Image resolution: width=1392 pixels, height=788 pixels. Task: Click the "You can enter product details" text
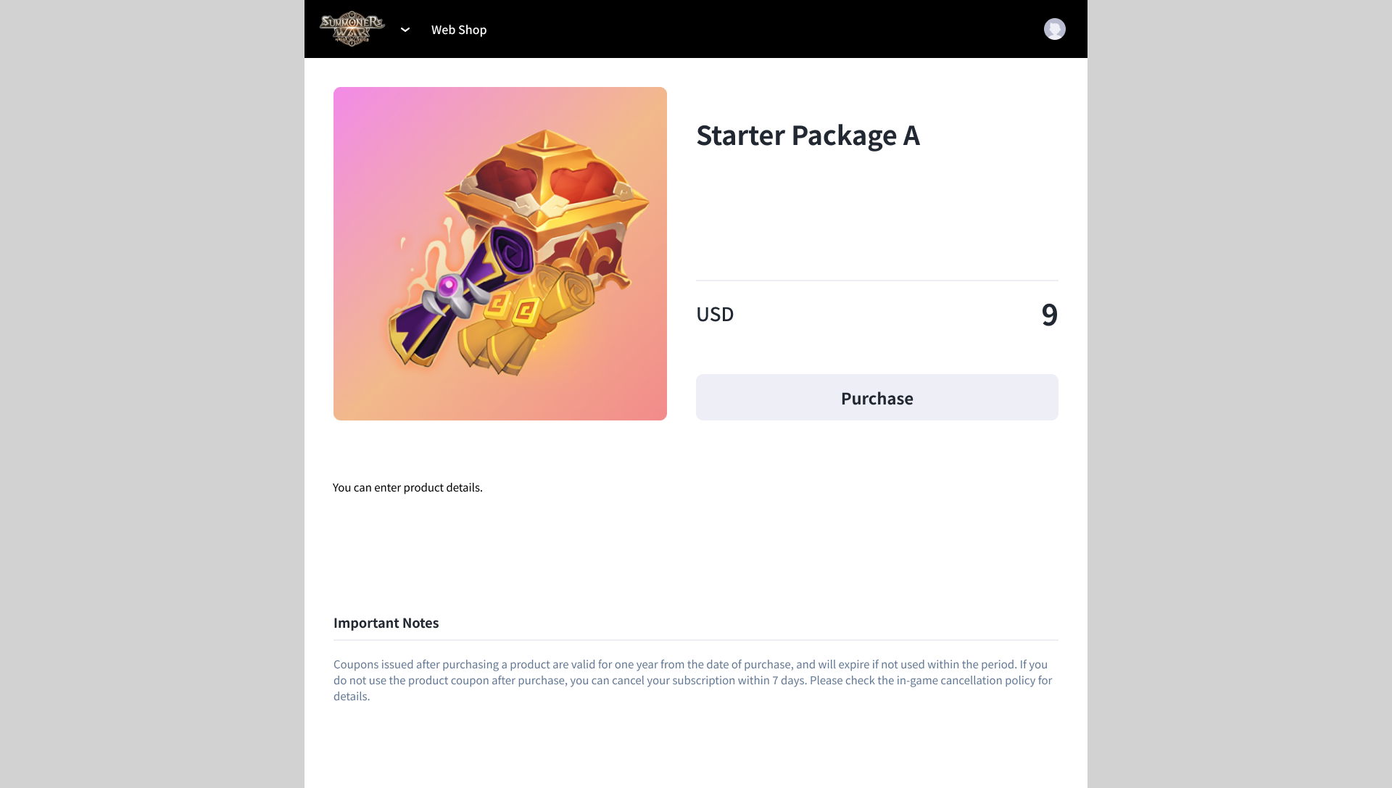pyautogui.click(x=407, y=487)
